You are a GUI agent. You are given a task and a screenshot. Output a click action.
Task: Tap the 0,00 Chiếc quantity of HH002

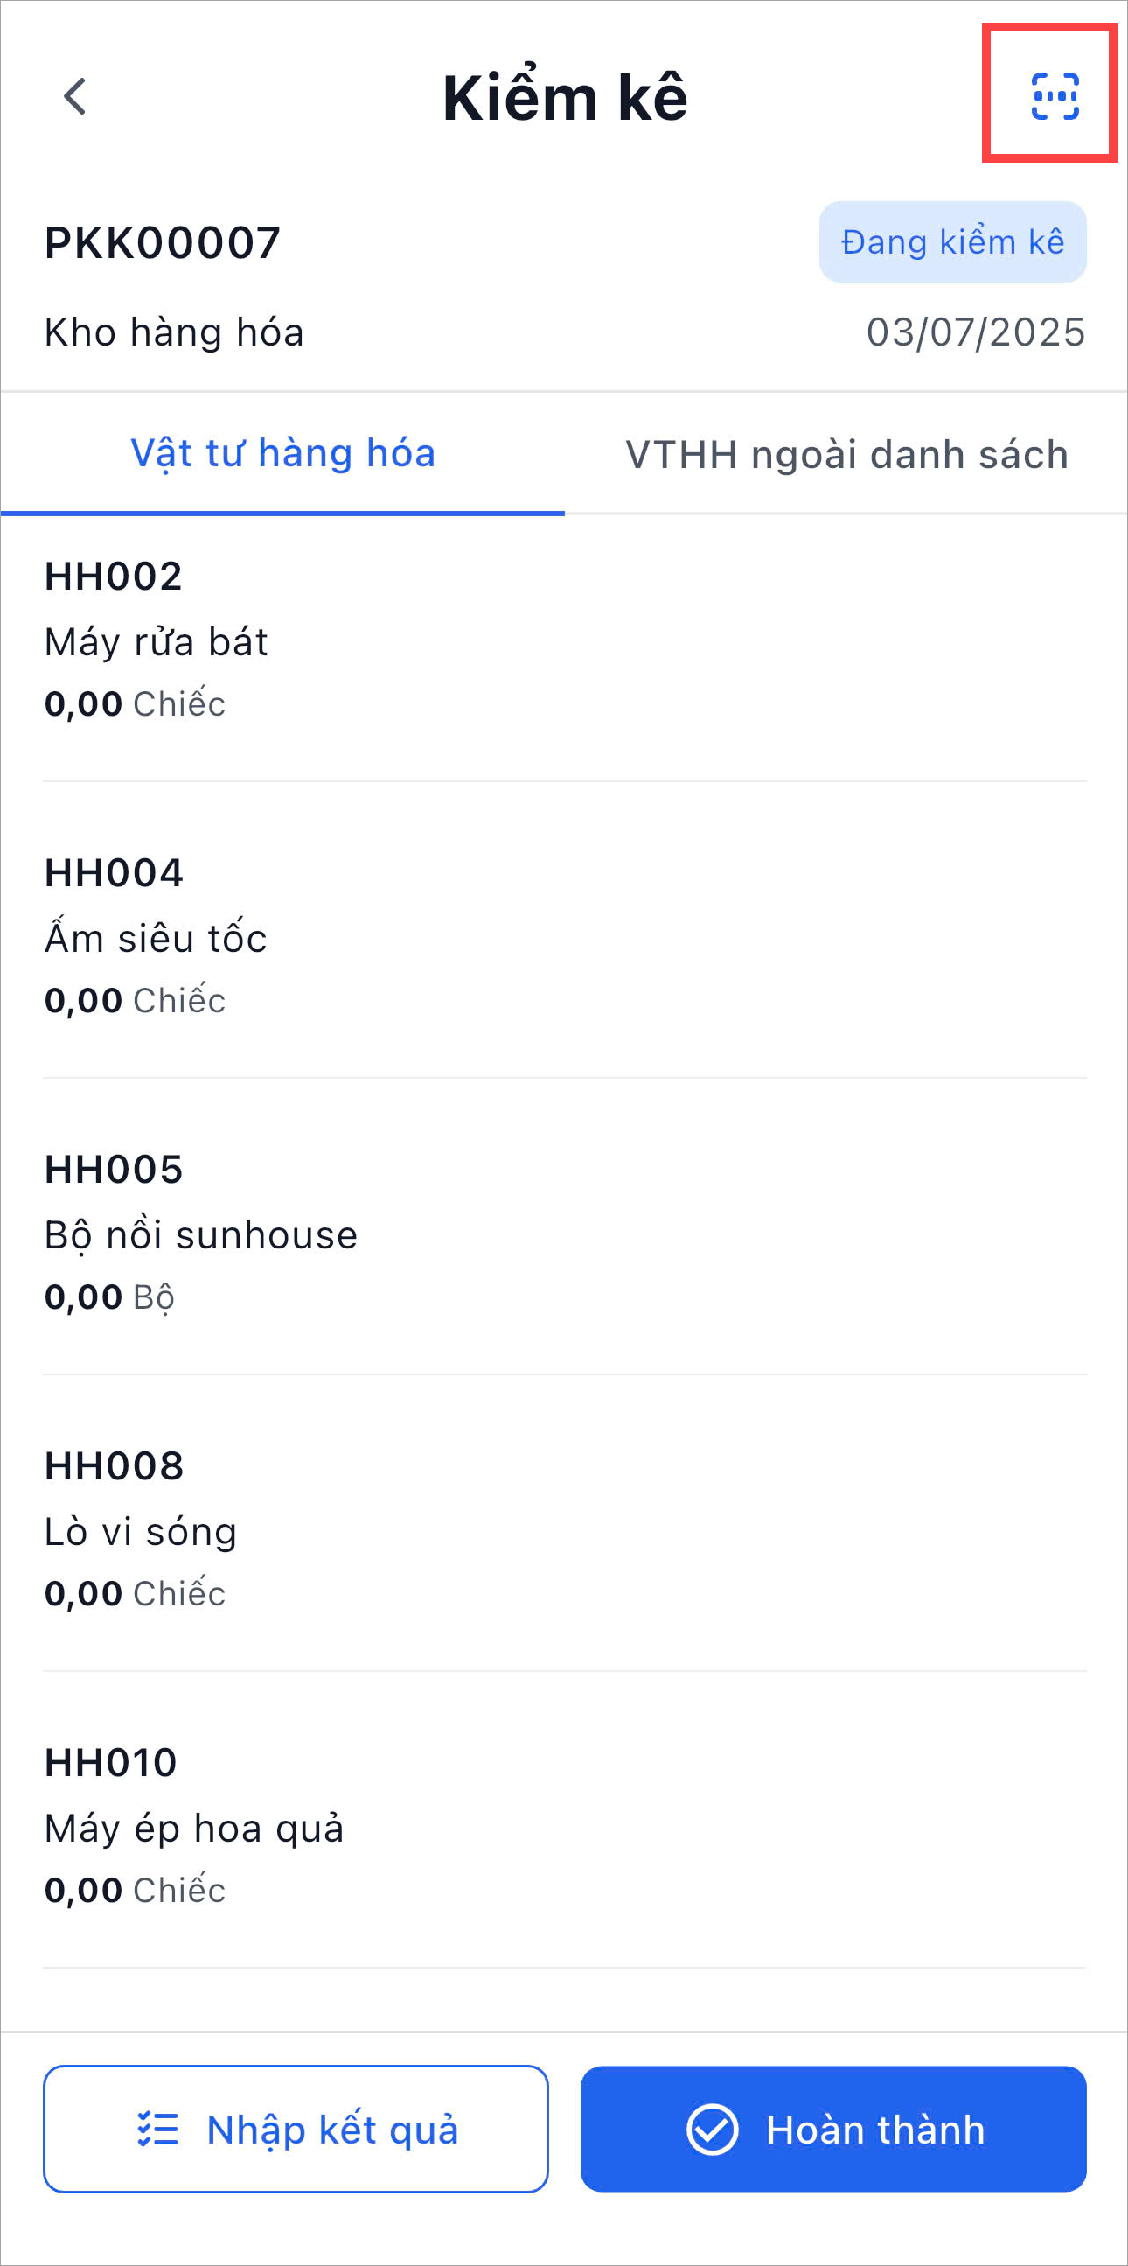[135, 703]
